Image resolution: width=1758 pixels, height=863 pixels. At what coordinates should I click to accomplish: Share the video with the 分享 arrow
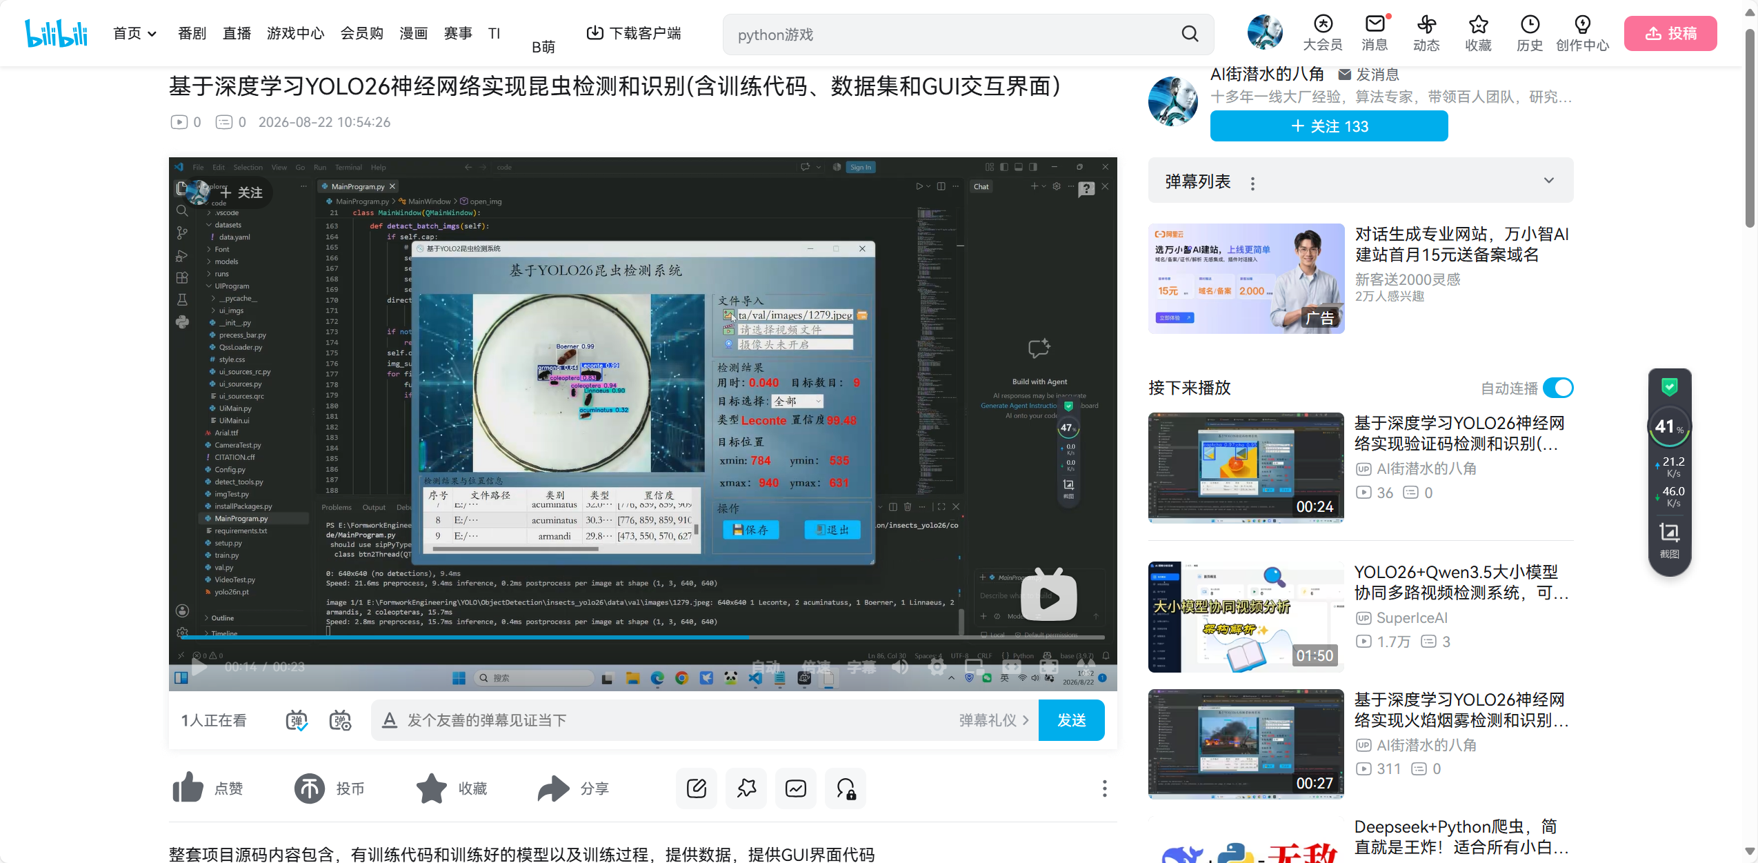tap(553, 788)
